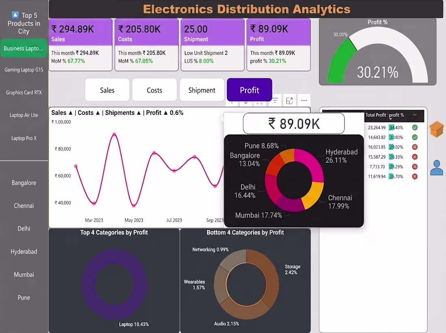This screenshot has width=446, height=333.
Task: Choose Laptop Air Lite product
Action: [x=24, y=115]
